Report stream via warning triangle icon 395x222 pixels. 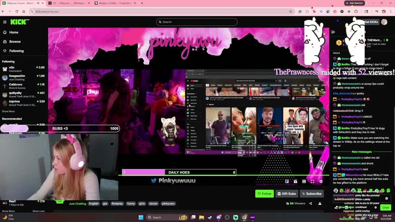[x=320, y=203]
